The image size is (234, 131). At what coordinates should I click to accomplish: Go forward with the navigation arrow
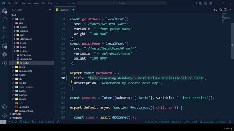click(73, 3)
